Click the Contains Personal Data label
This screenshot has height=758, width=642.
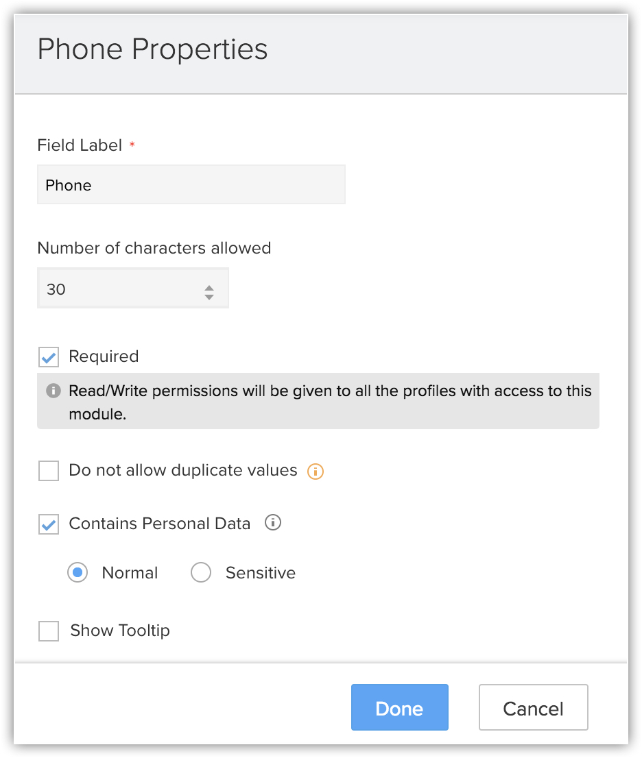[x=160, y=524]
